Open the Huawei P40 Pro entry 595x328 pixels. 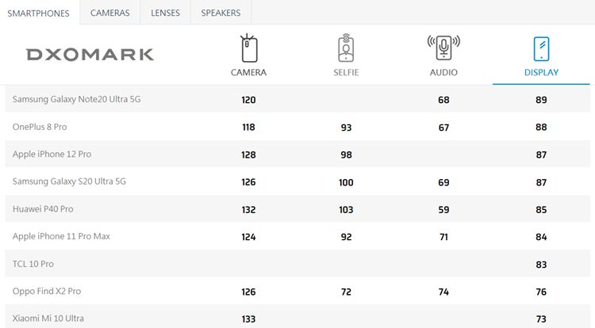pos(43,209)
